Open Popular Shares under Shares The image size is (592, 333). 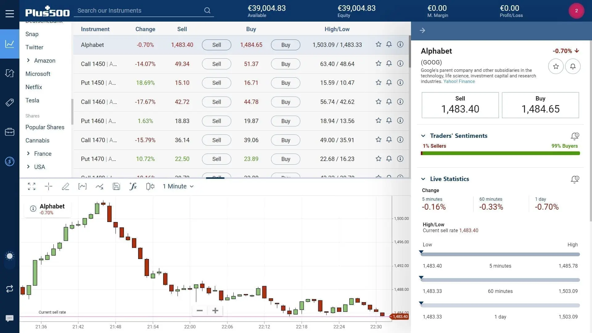45,127
